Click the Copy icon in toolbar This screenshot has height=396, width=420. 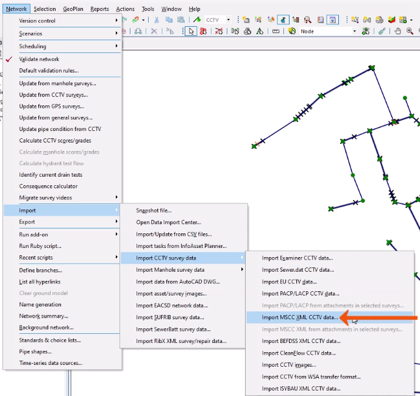coord(169,20)
